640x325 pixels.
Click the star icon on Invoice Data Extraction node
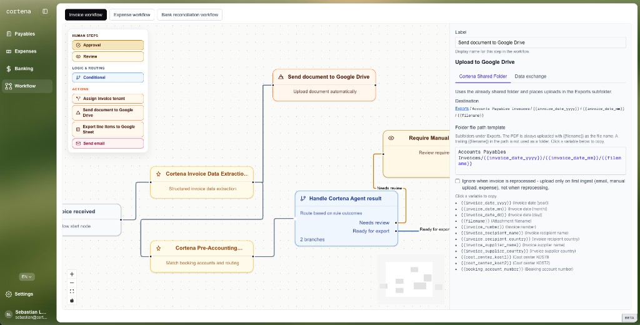pos(158,174)
